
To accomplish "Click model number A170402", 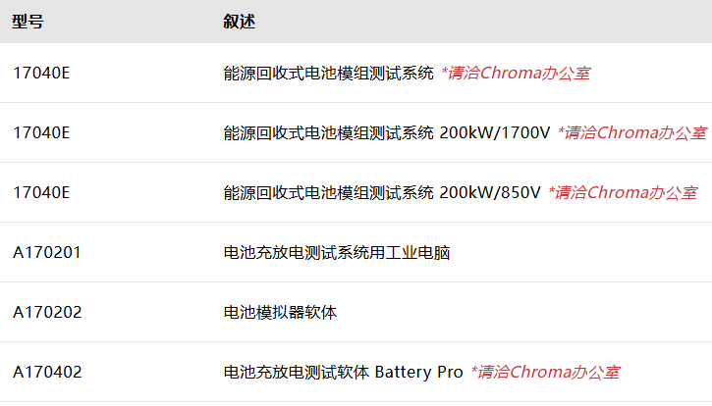I will pos(47,373).
